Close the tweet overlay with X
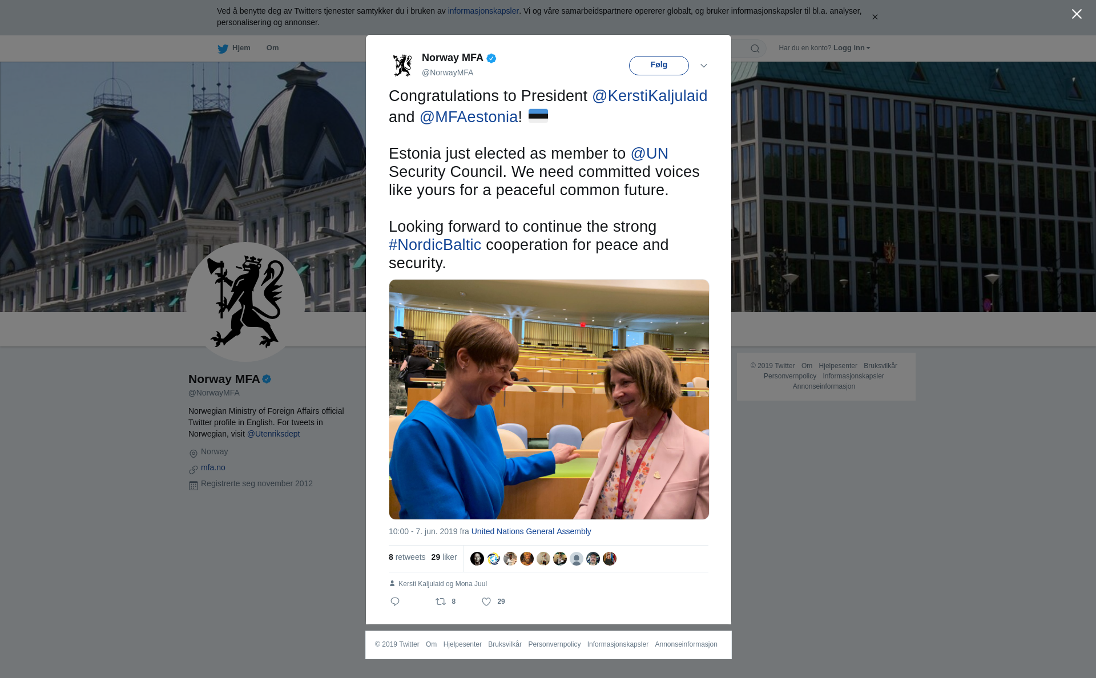This screenshot has width=1096, height=678. coord(1077,14)
